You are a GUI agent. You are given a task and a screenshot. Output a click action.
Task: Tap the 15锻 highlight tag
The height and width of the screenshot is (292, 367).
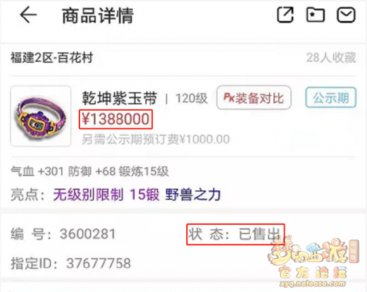click(144, 194)
